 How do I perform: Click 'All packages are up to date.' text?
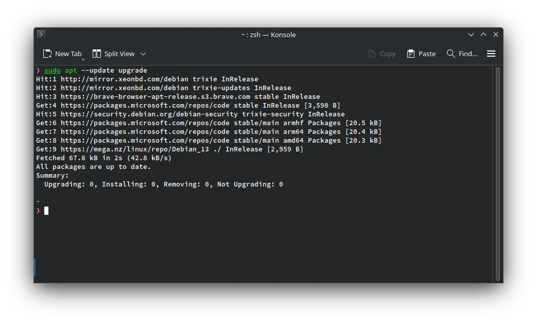click(x=94, y=167)
